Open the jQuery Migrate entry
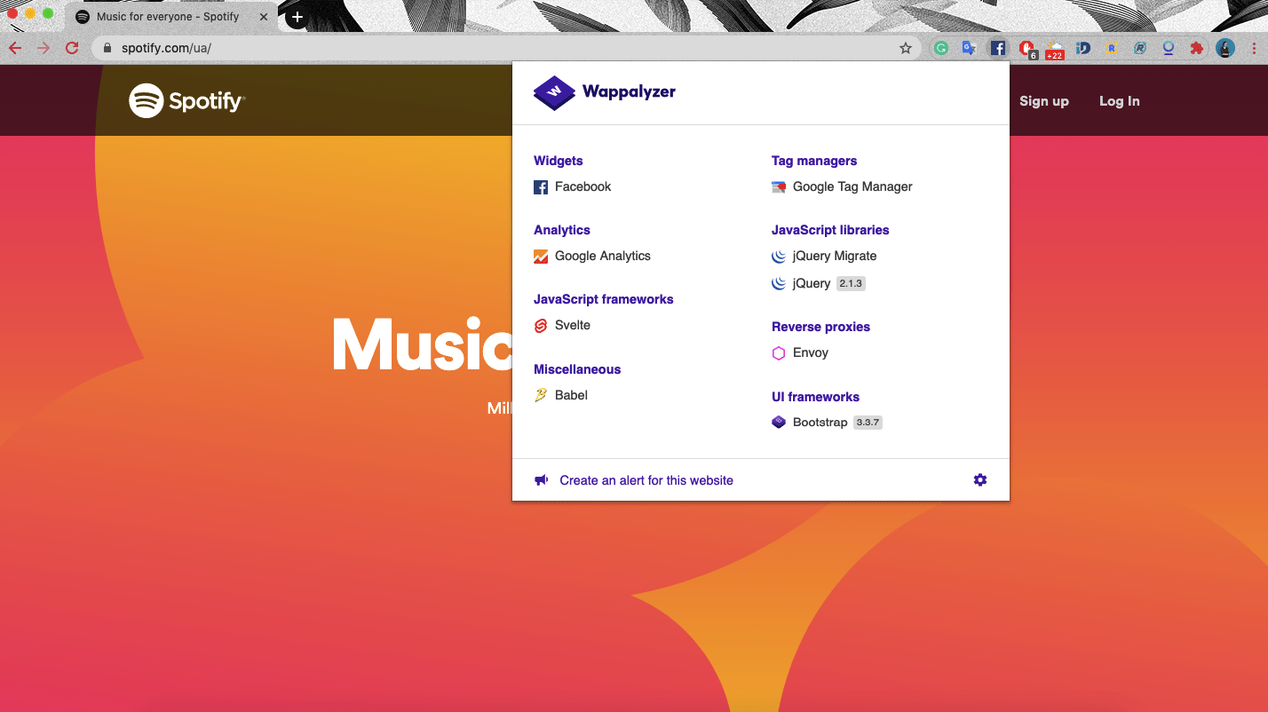Viewport: 1268px width, 712px height. click(x=824, y=256)
